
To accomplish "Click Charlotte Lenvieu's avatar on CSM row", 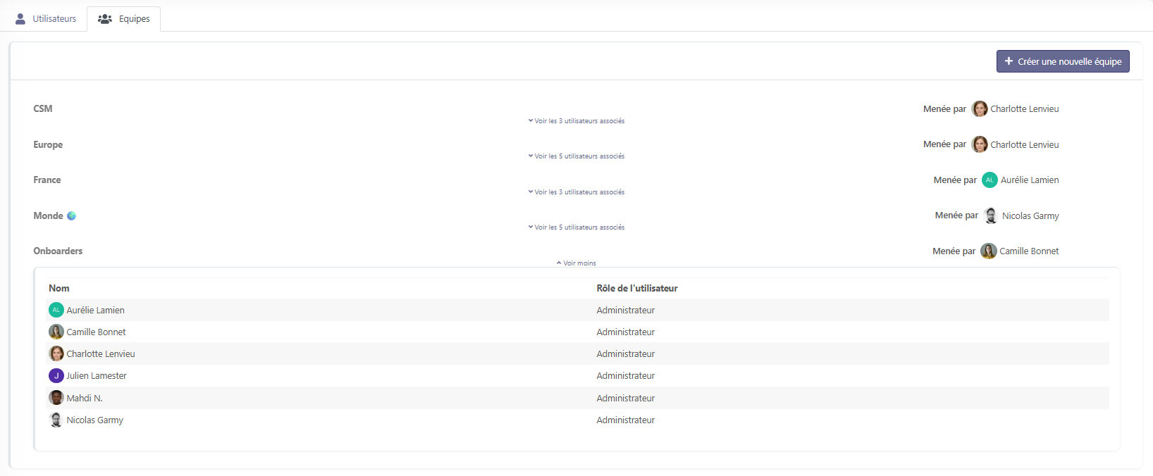I will tap(979, 109).
